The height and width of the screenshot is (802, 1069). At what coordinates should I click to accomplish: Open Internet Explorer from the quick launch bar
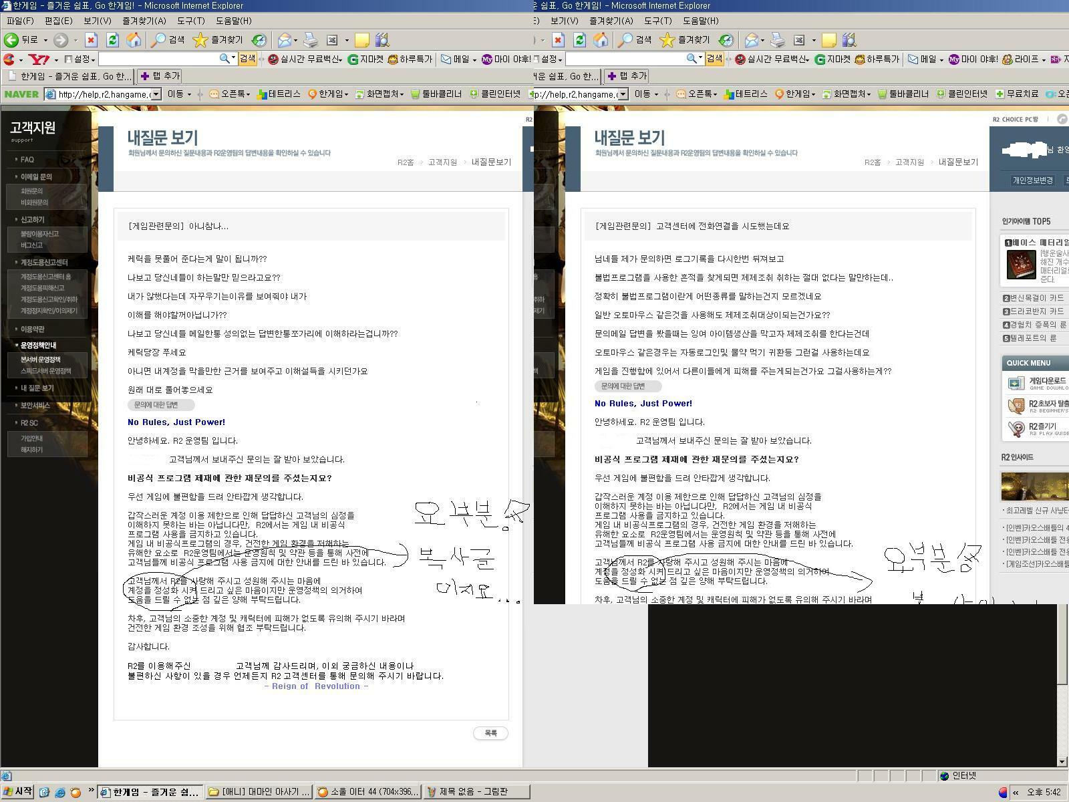click(x=60, y=792)
